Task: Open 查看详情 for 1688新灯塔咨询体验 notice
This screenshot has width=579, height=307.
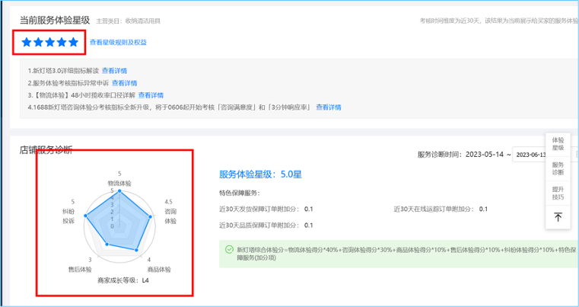Action: pos(328,107)
